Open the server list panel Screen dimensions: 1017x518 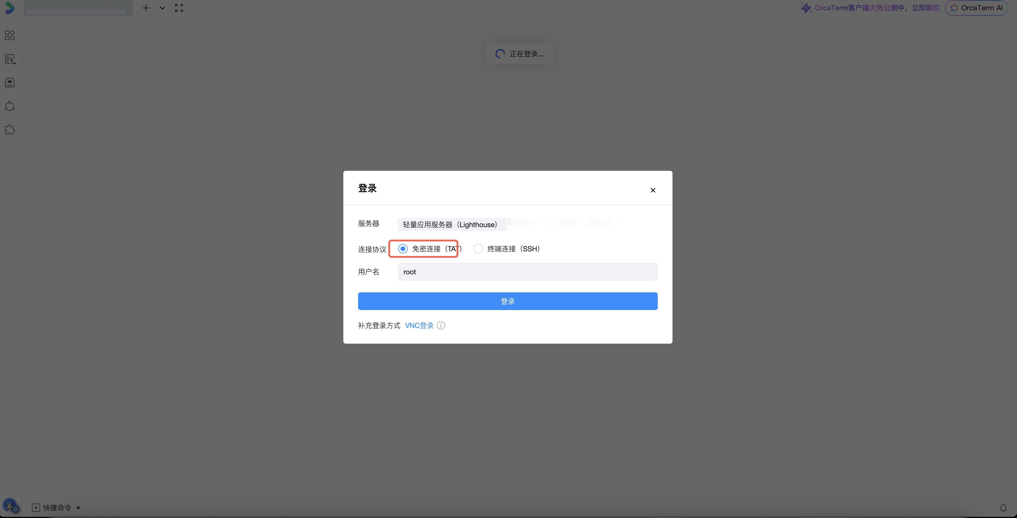click(x=10, y=59)
